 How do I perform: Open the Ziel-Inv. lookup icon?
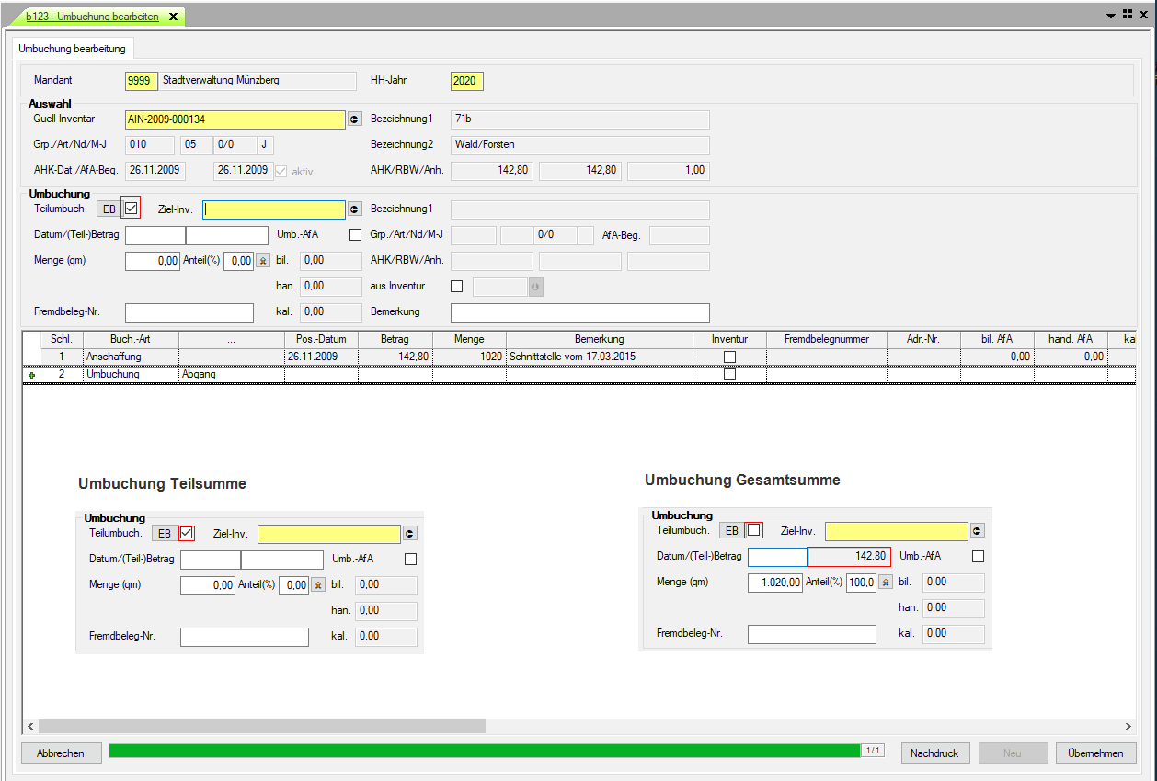point(355,209)
